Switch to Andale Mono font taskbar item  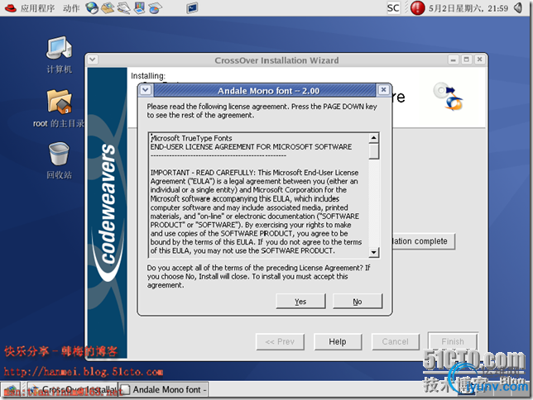pyautogui.click(x=164, y=390)
